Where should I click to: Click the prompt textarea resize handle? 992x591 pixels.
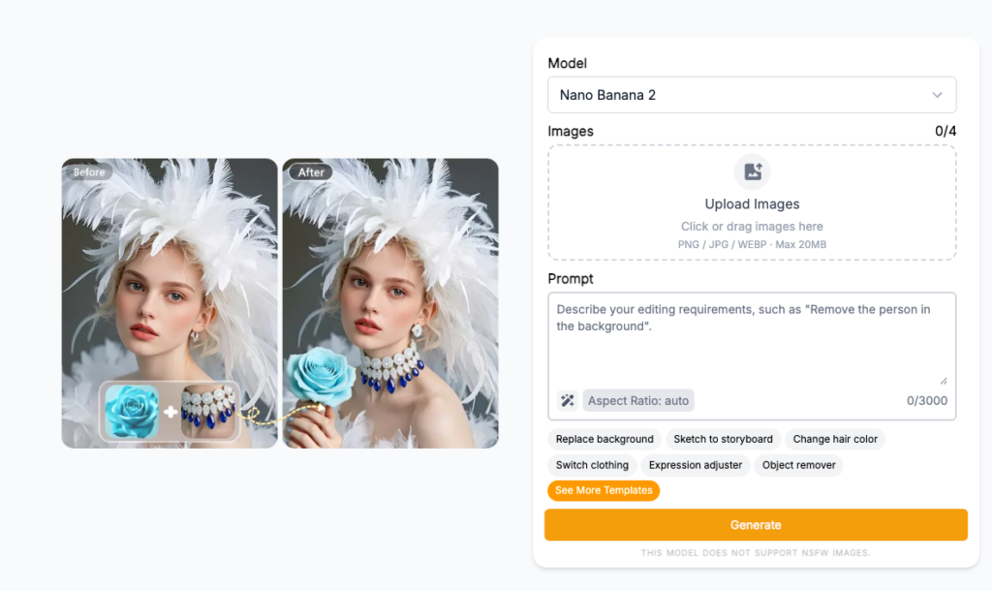pos(944,381)
